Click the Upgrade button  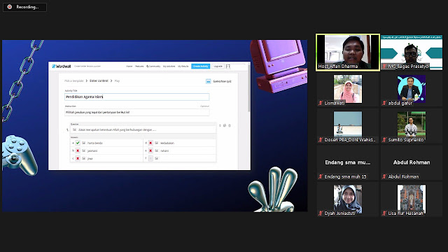pyautogui.click(x=218, y=66)
